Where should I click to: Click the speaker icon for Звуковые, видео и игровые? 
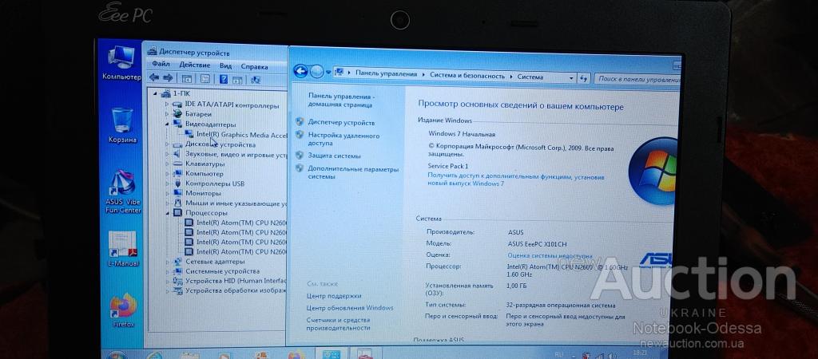[x=177, y=154]
